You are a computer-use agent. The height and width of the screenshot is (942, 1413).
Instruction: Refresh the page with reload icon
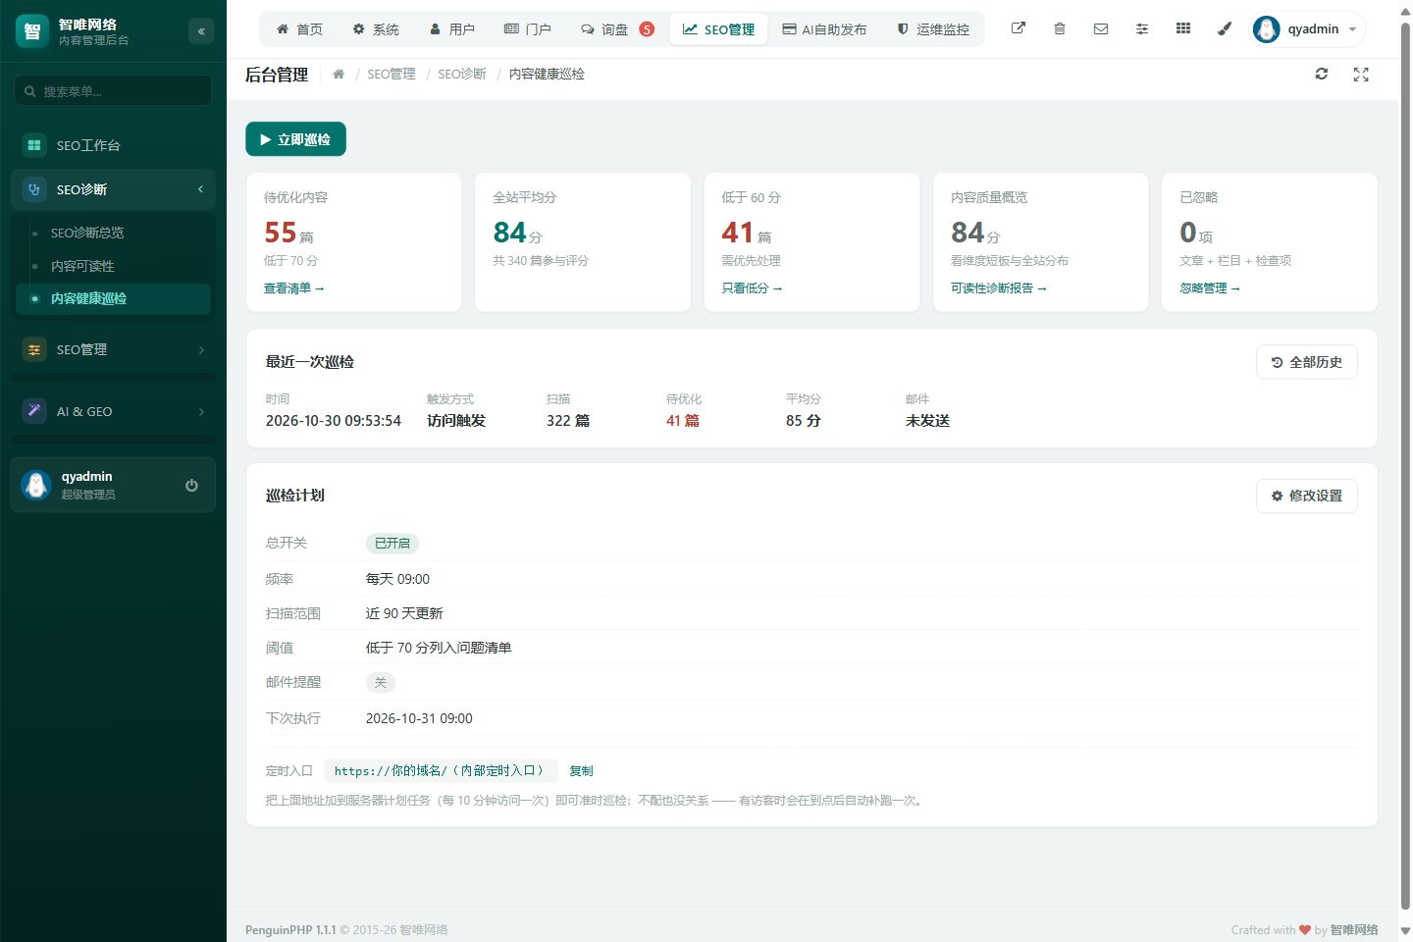click(1322, 74)
